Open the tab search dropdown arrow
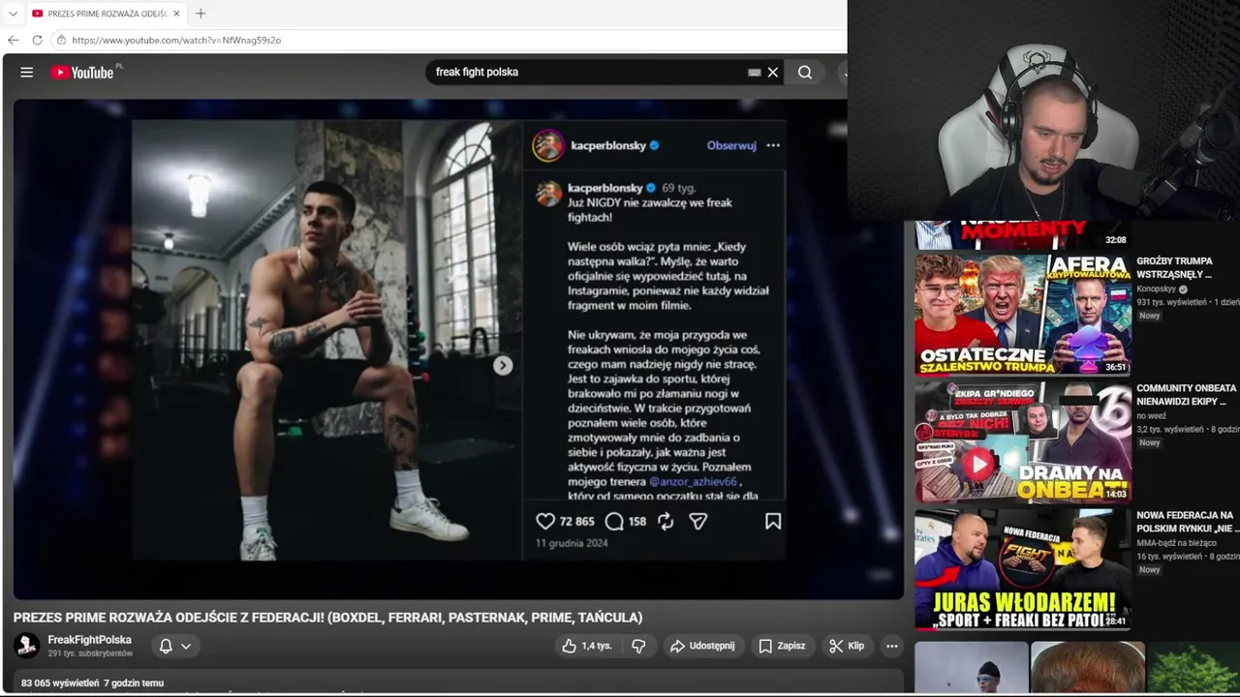 tap(13, 14)
